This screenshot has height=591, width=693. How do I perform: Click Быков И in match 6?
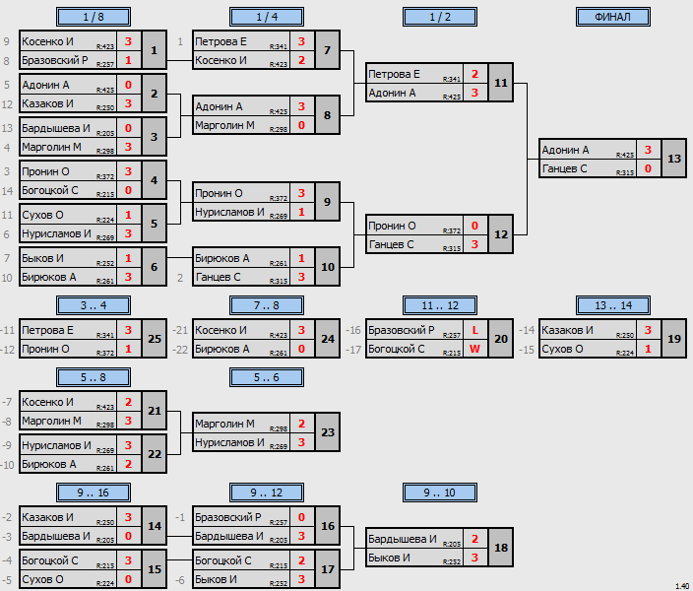pos(42,258)
